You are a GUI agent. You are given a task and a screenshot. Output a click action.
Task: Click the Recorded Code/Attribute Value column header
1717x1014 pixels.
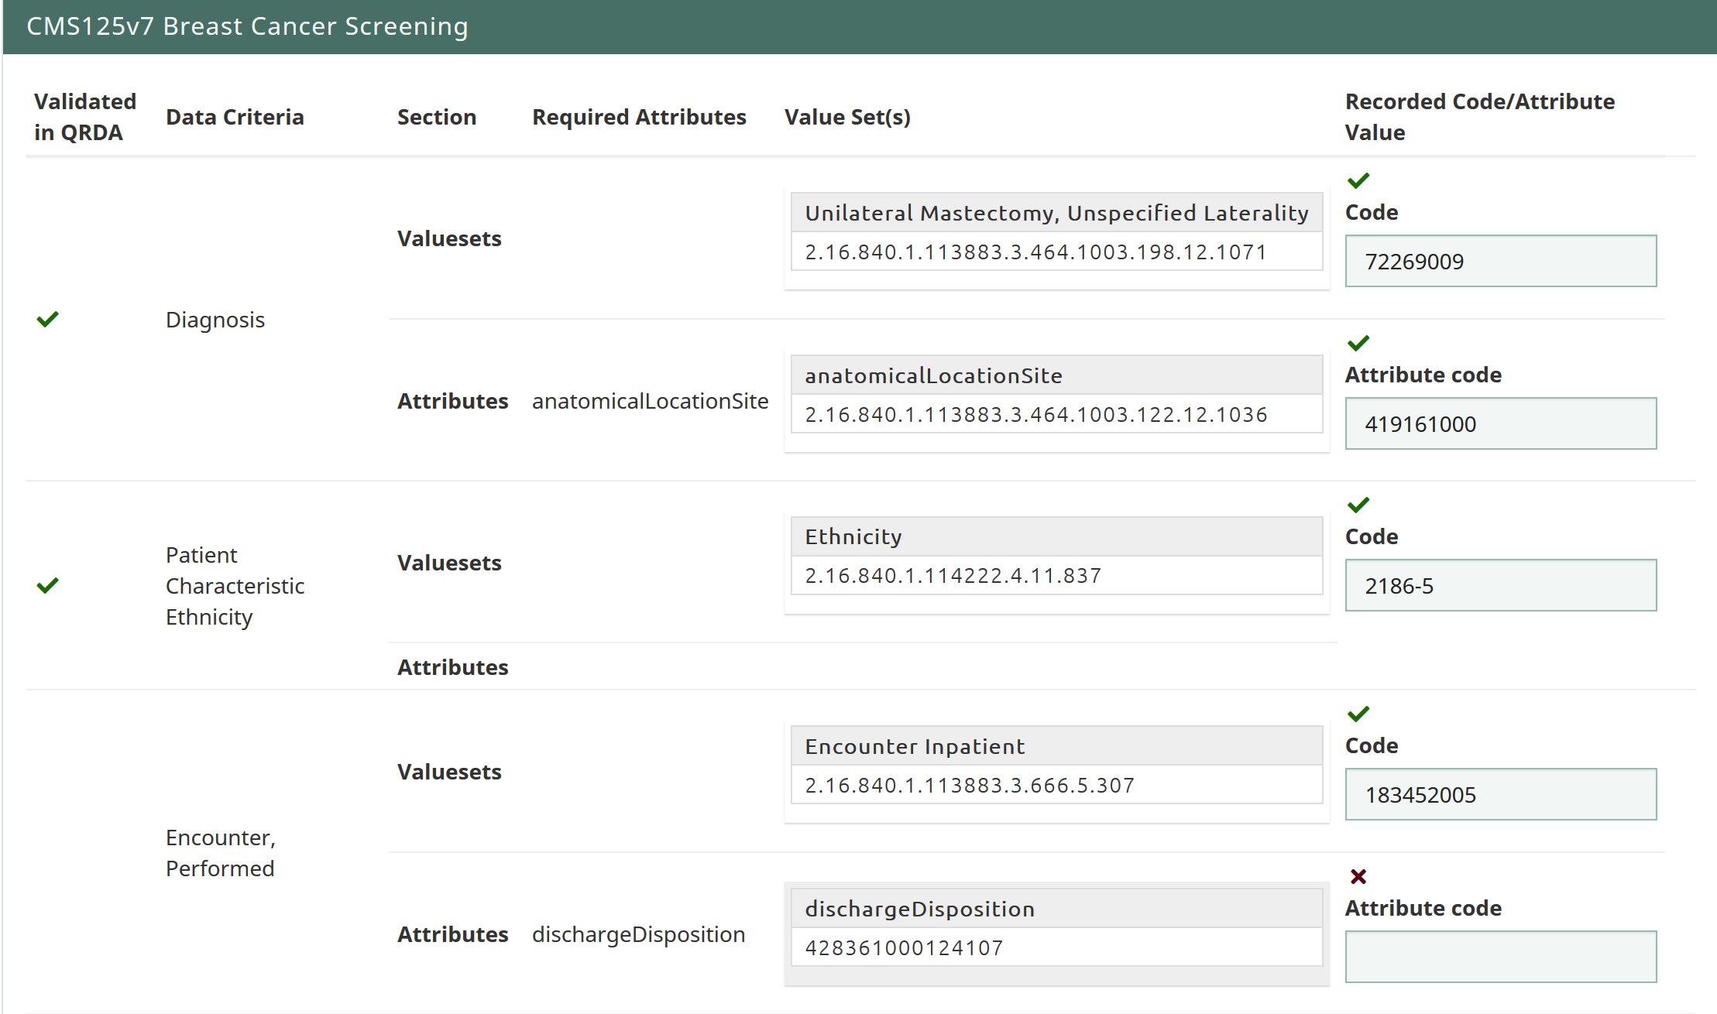1478,117
